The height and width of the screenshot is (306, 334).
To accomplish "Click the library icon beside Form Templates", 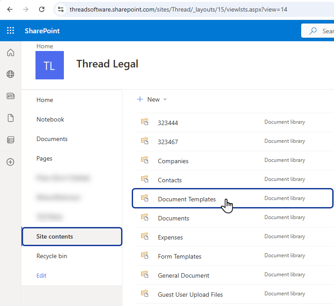I will 145,255.
